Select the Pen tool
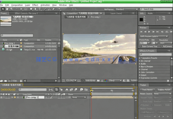 35,9
